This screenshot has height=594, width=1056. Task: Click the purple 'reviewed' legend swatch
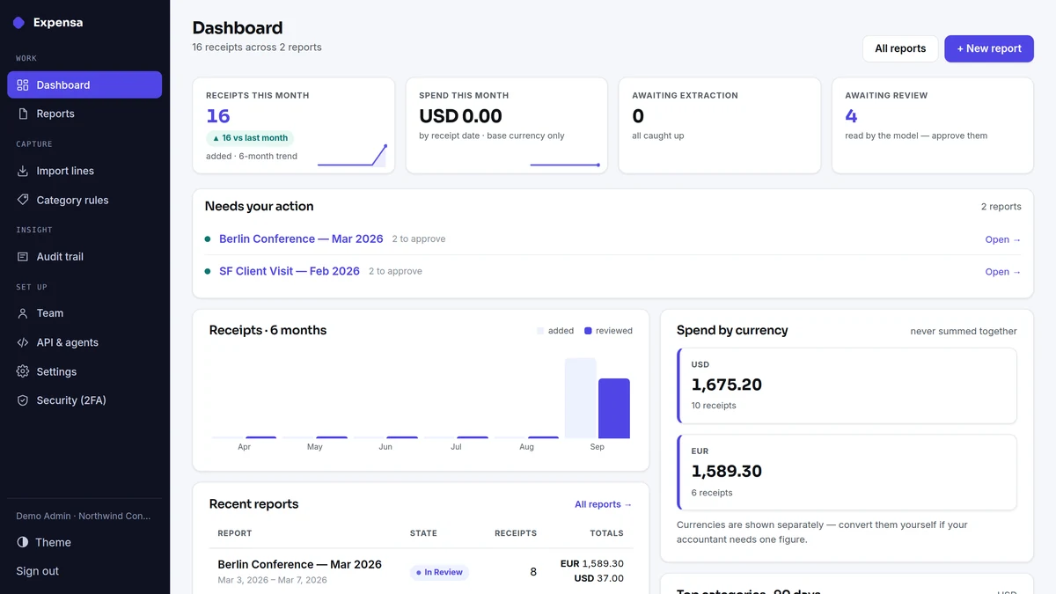tap(588, 331)
